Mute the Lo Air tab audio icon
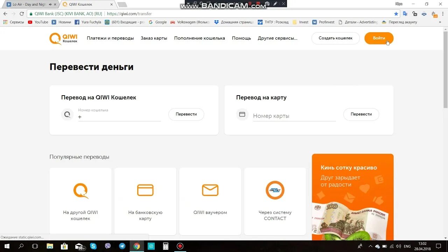Image resolution: width=448 pixels, height=252 pixels. (x=50, y=5)
